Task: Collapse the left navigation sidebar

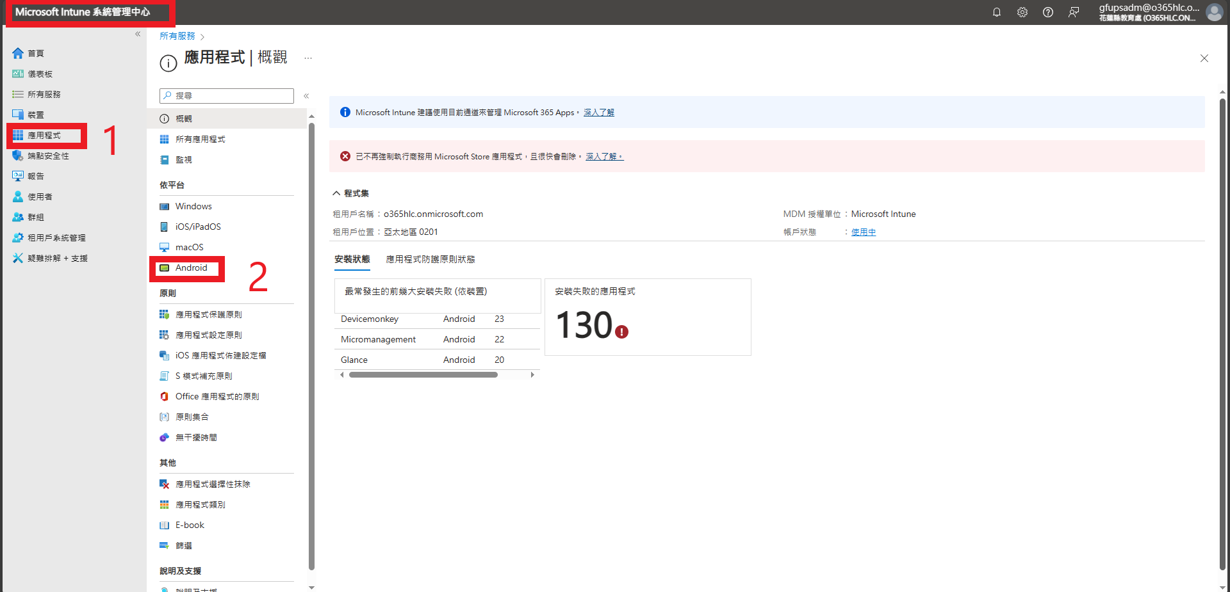Action: (138, 34)
